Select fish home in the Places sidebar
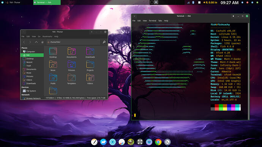The width and height of the screenshot is (262, 147). click(32, 55)
